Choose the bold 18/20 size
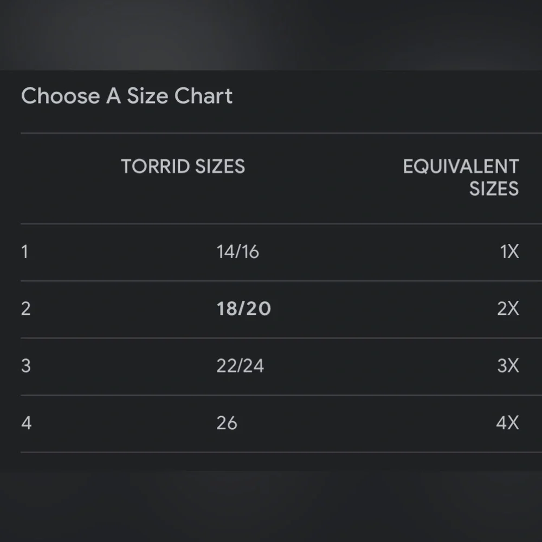This screenshot has height=542, width=542. [243, 308]
